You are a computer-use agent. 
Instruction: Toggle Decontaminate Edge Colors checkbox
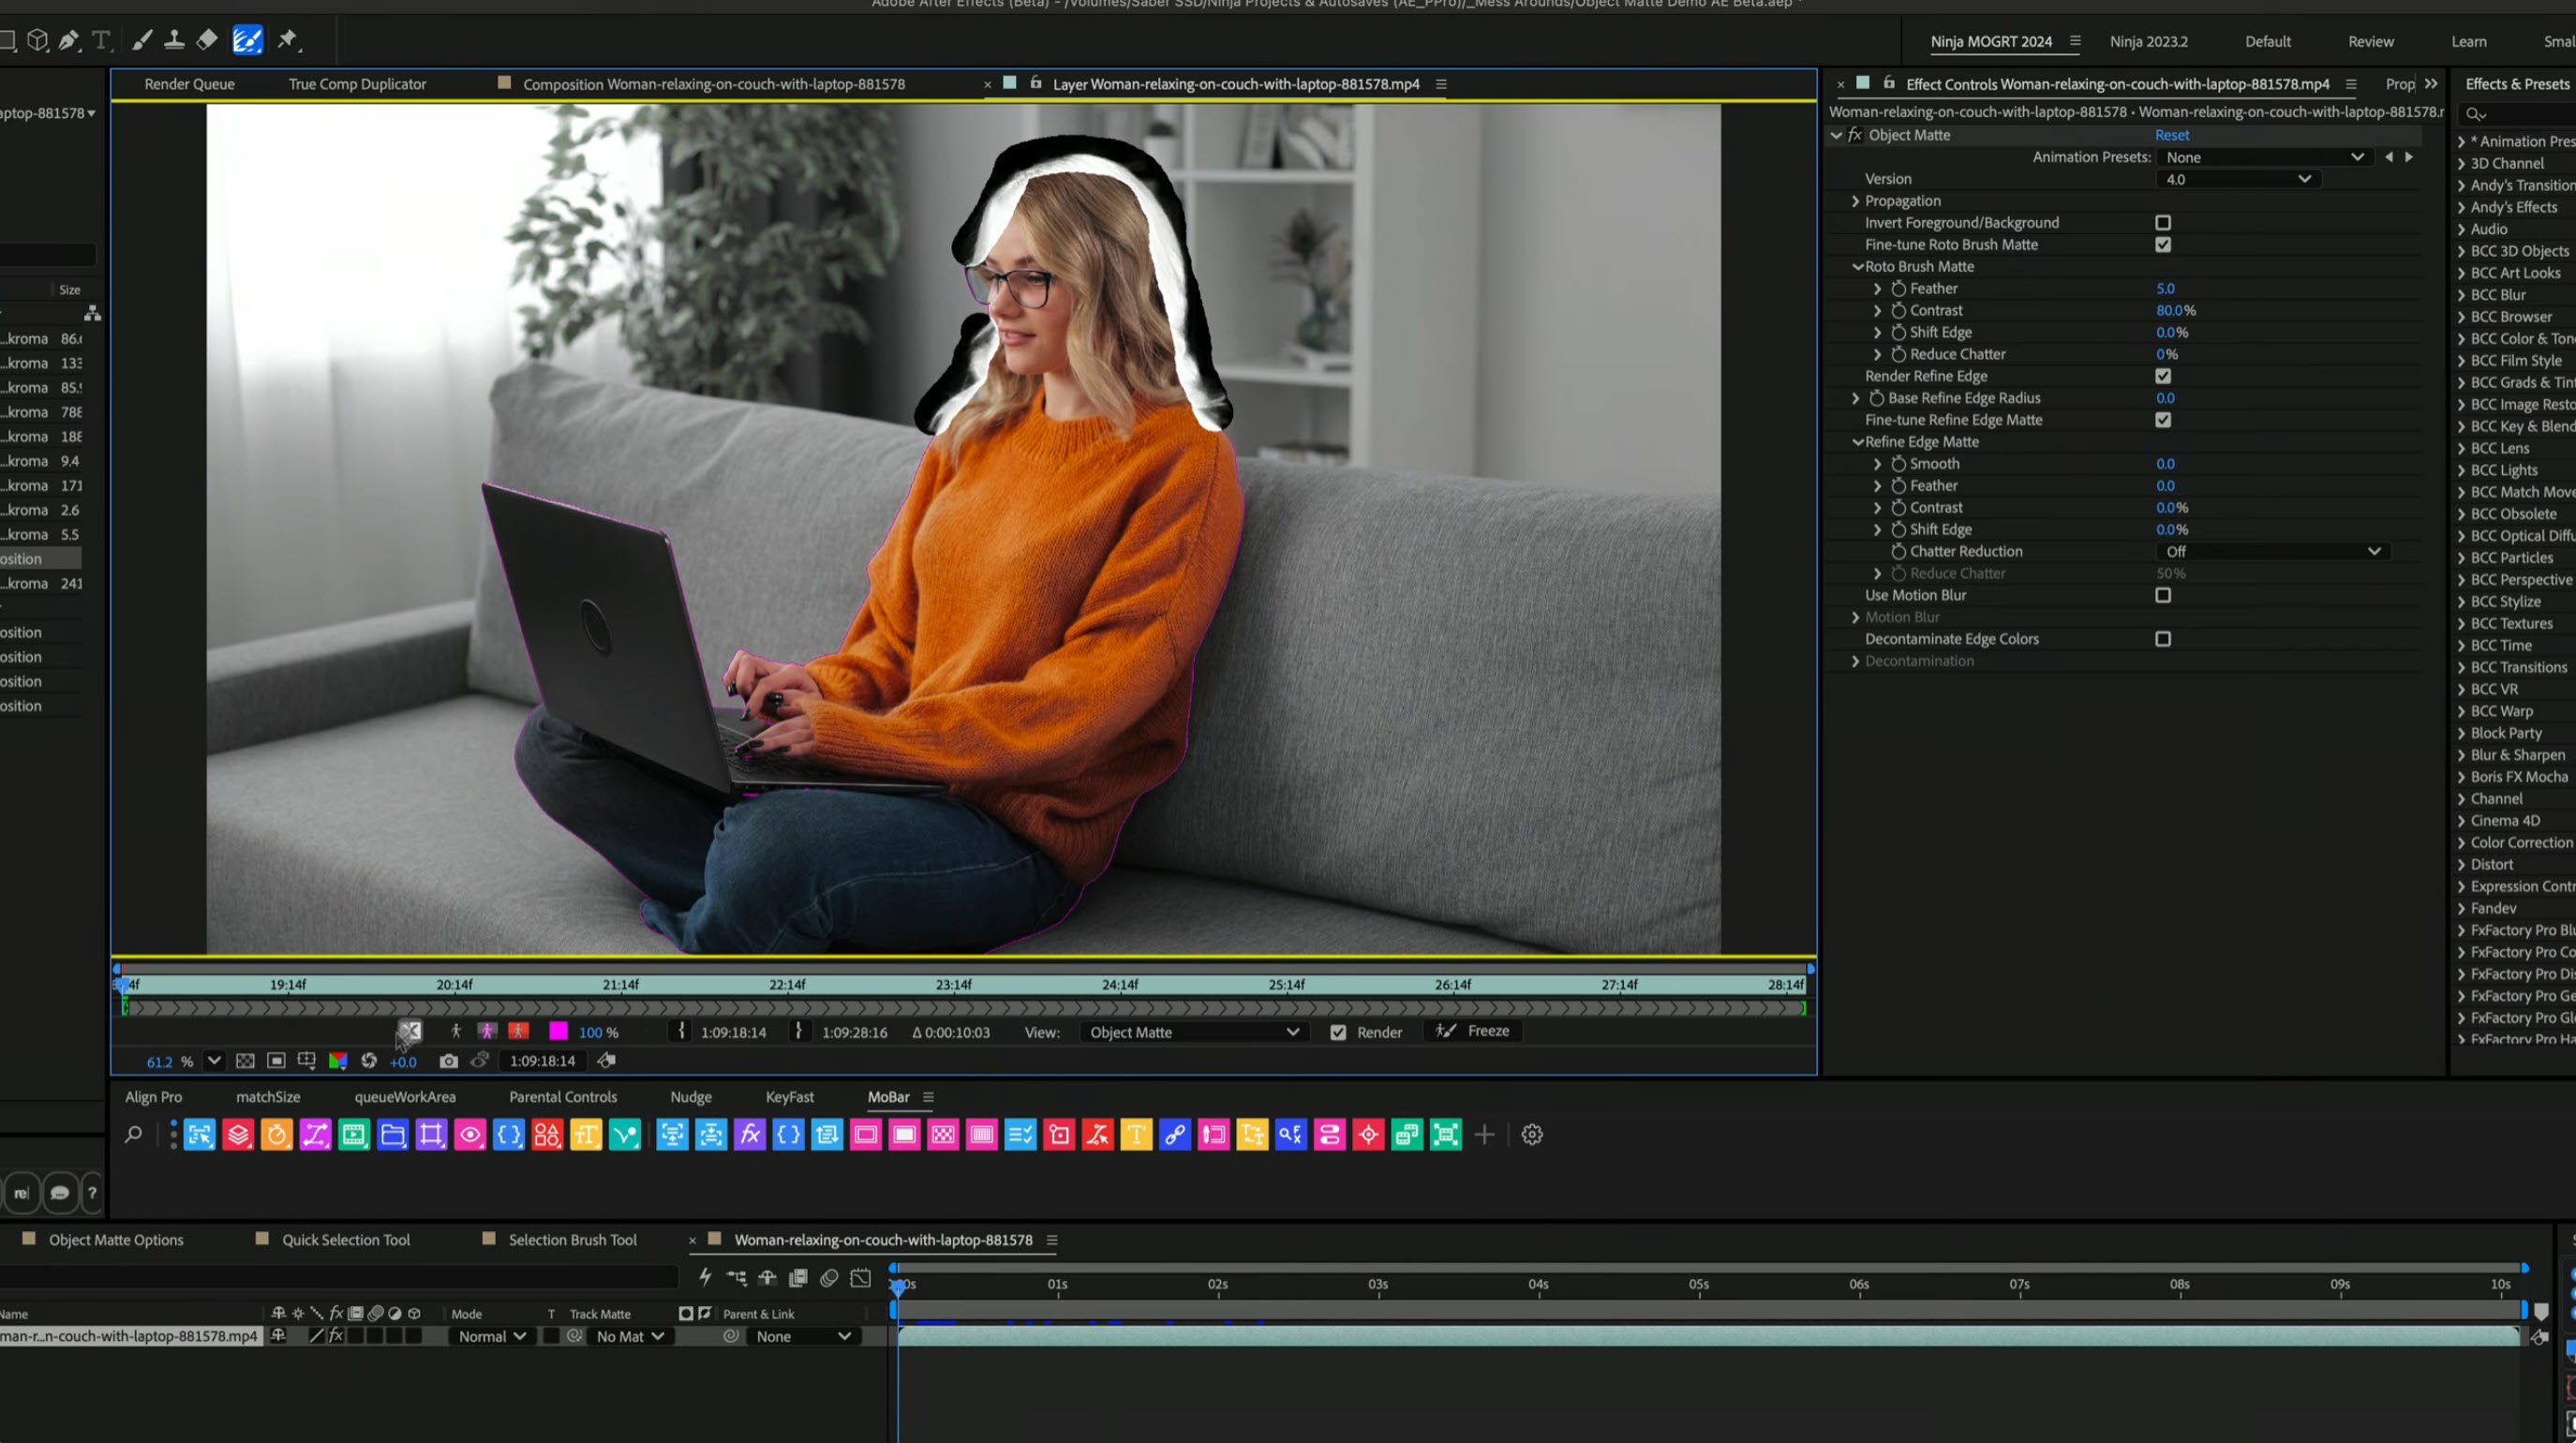coord(2163,639)
